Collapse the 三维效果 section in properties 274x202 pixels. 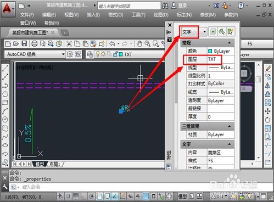[x=230, y=126]
